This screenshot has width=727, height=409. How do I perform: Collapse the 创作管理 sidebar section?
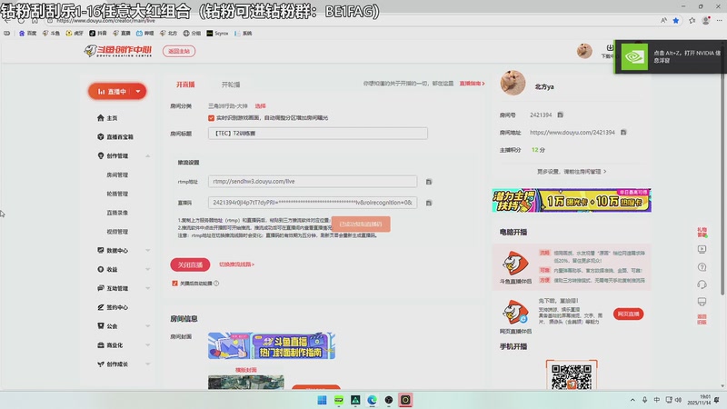[x=148, y=155]
